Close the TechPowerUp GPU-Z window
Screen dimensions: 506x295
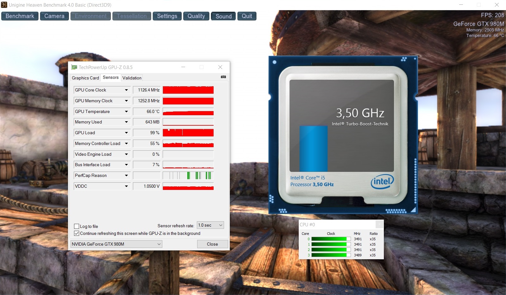[220, 67]
